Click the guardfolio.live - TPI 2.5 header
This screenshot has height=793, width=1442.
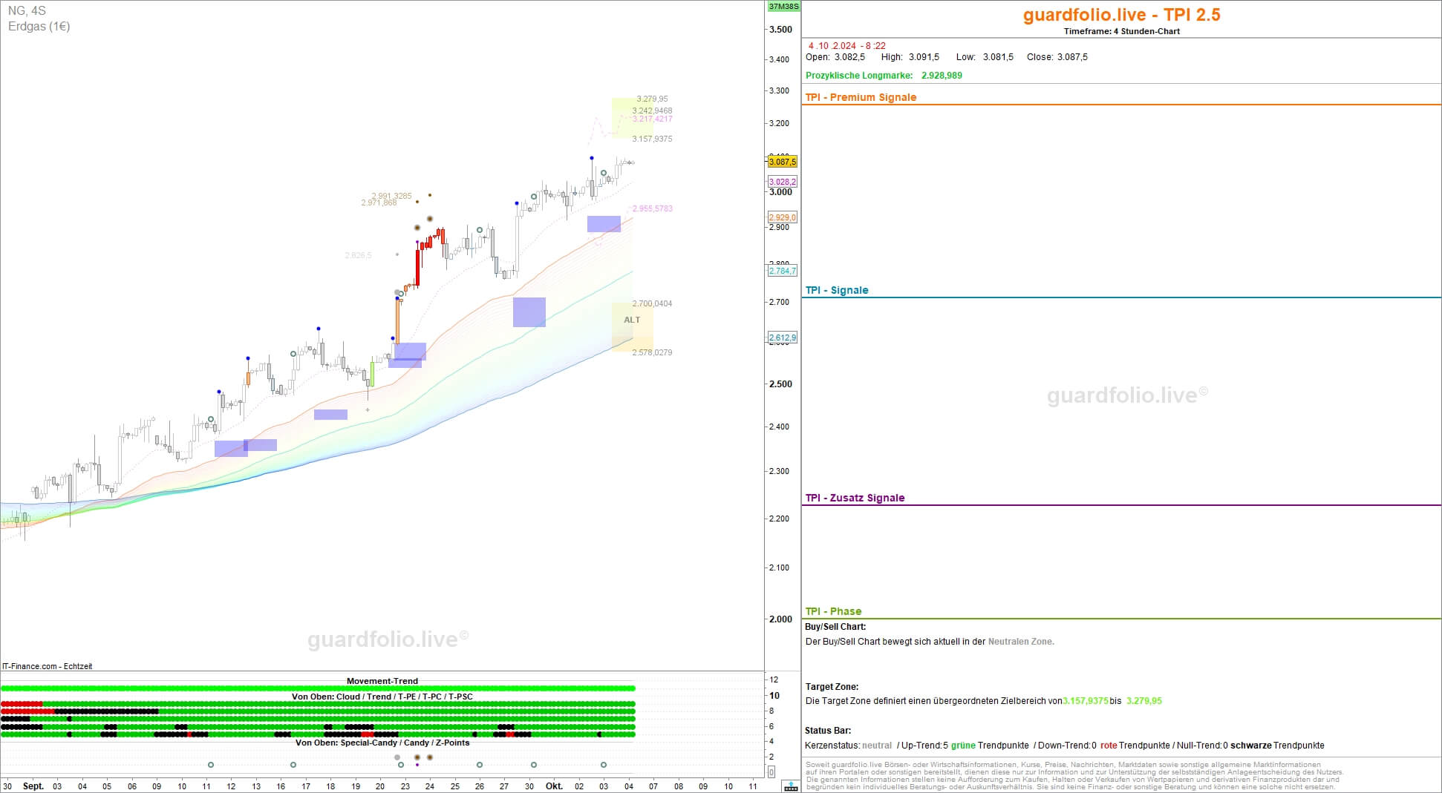click(1121, 15)
